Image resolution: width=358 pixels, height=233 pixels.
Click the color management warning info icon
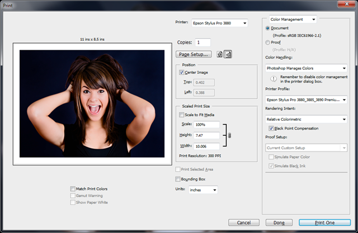(x=274, y=79)
